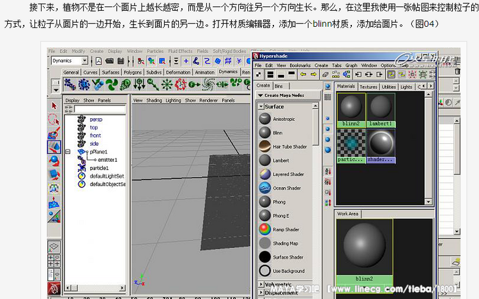Click Hypershade next graph yellow right arrow
Viewport: 479px width, 299px height.
tap(314, 74)
